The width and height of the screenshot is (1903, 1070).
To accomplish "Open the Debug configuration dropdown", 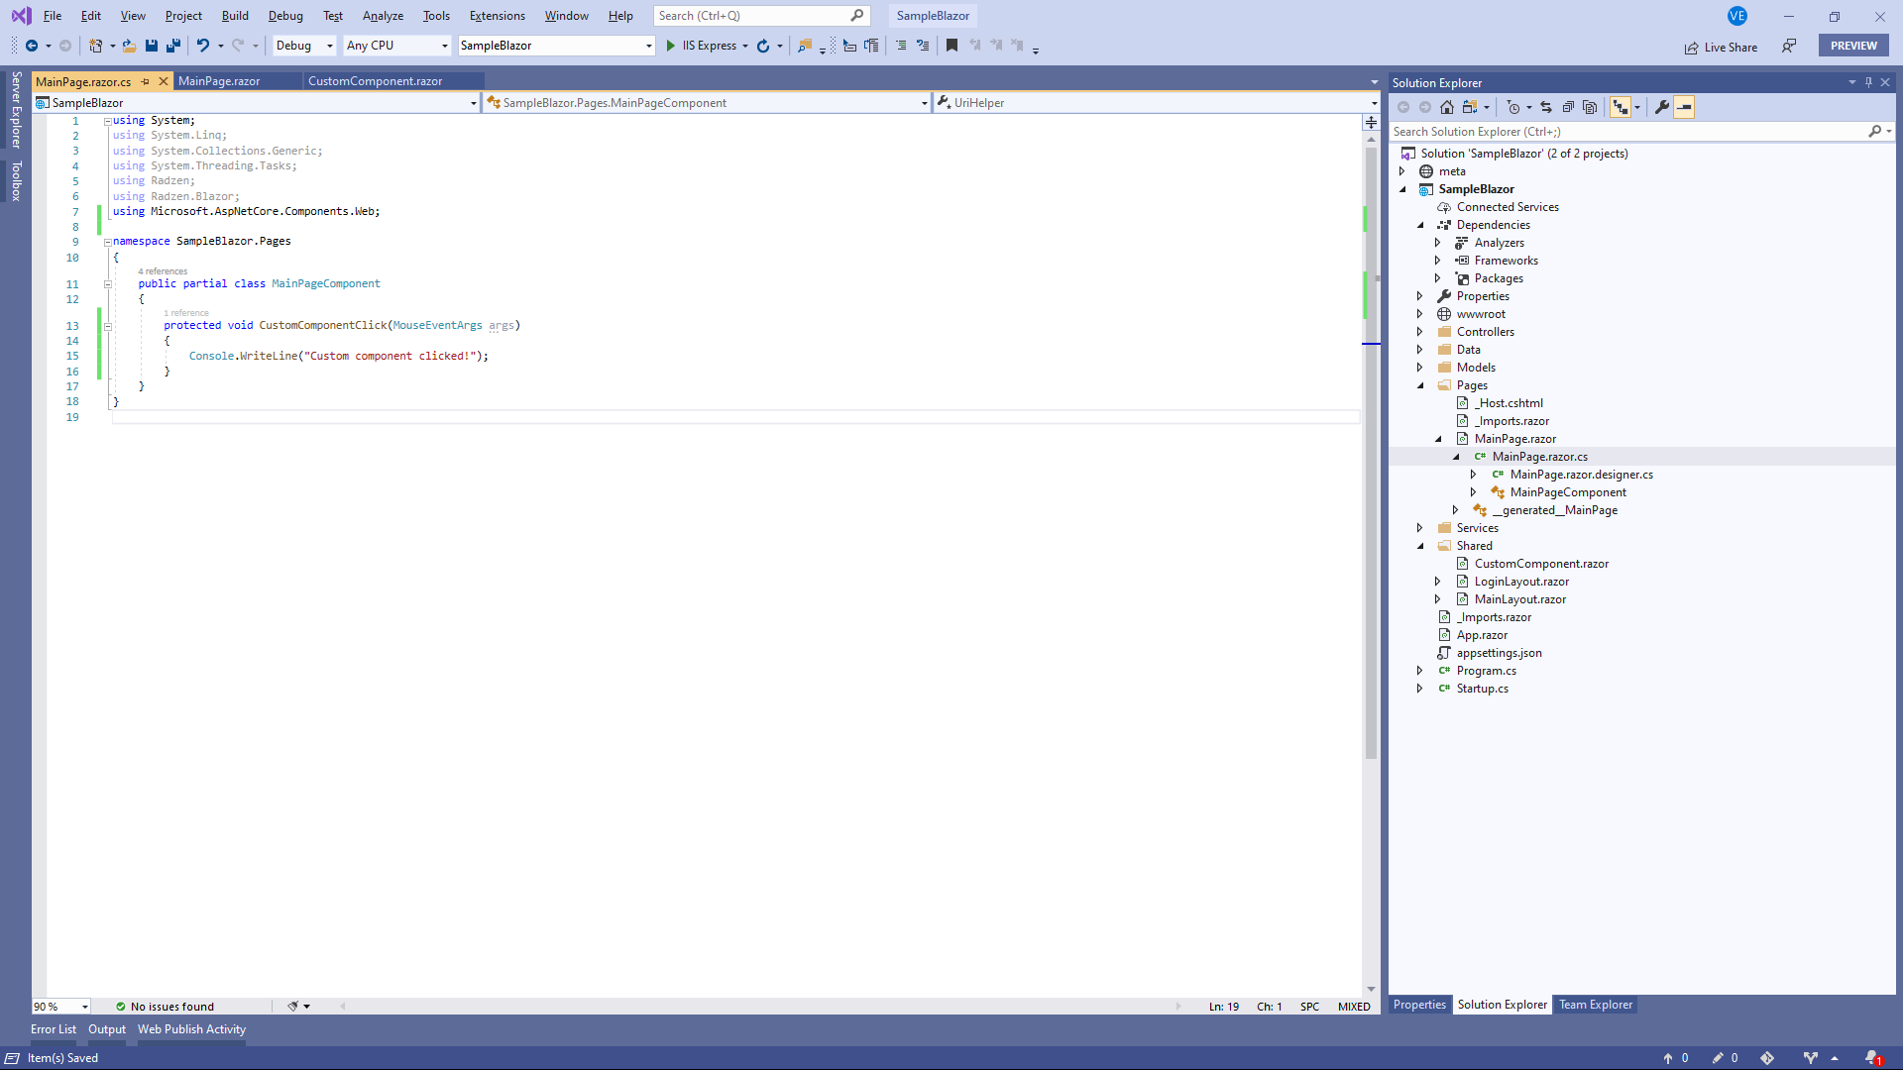I will pyautogui.click(x=304, y=46).
